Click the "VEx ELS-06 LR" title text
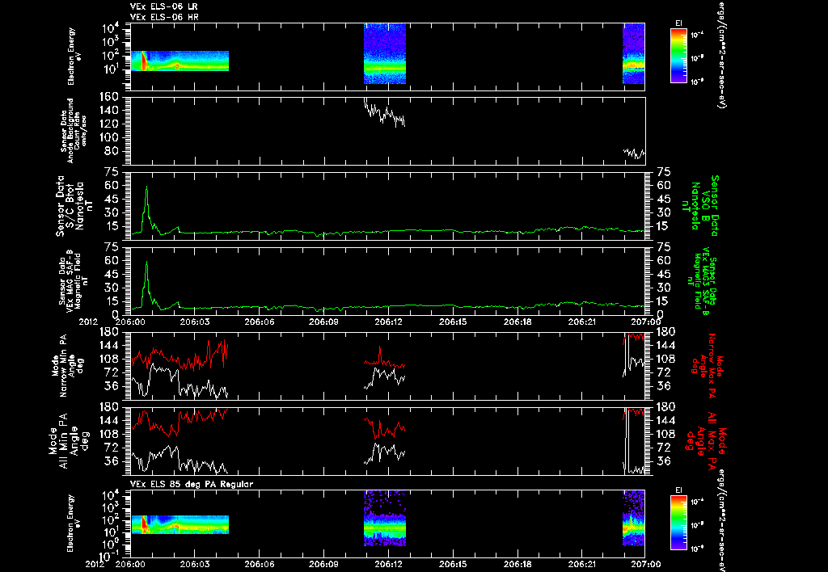Image resolution: width=828 pixels, height=572 pixels. click(163, 6)
